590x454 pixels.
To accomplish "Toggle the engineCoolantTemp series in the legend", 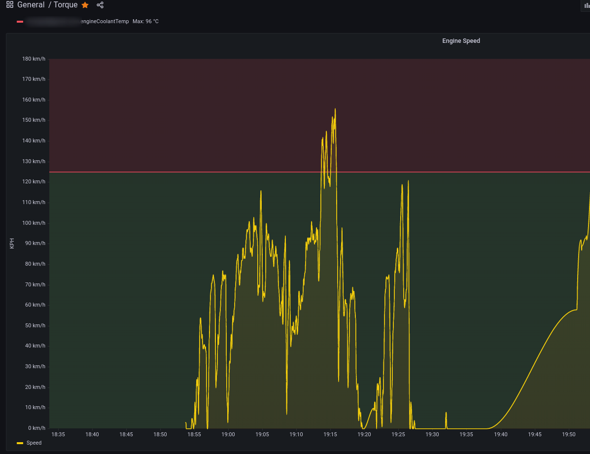I will tap(104, 22).
